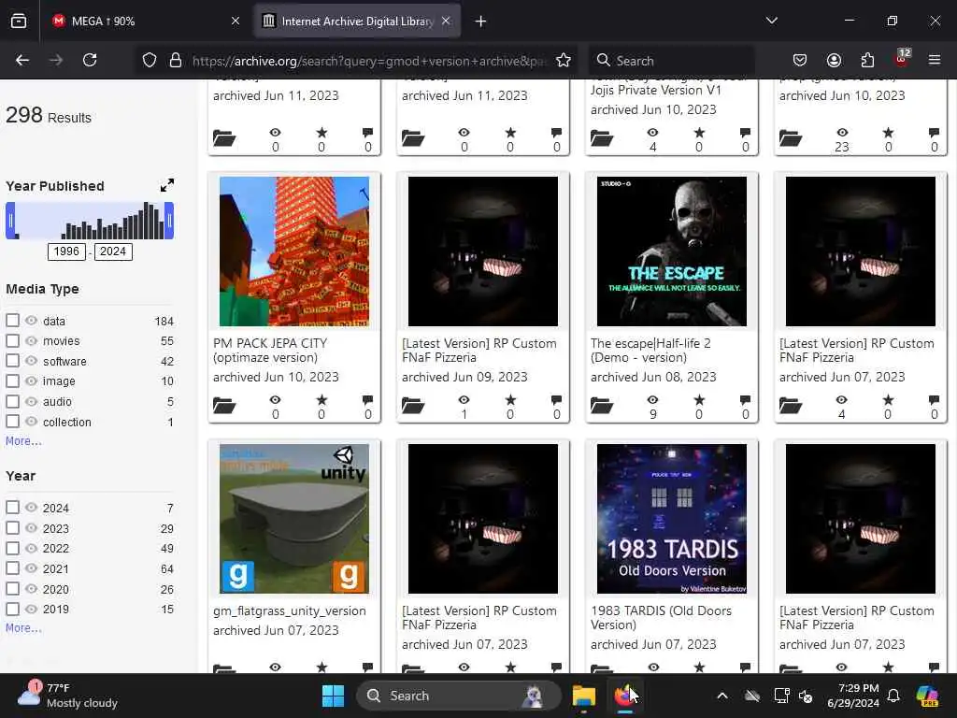Check the image media type box

point(12,381)
